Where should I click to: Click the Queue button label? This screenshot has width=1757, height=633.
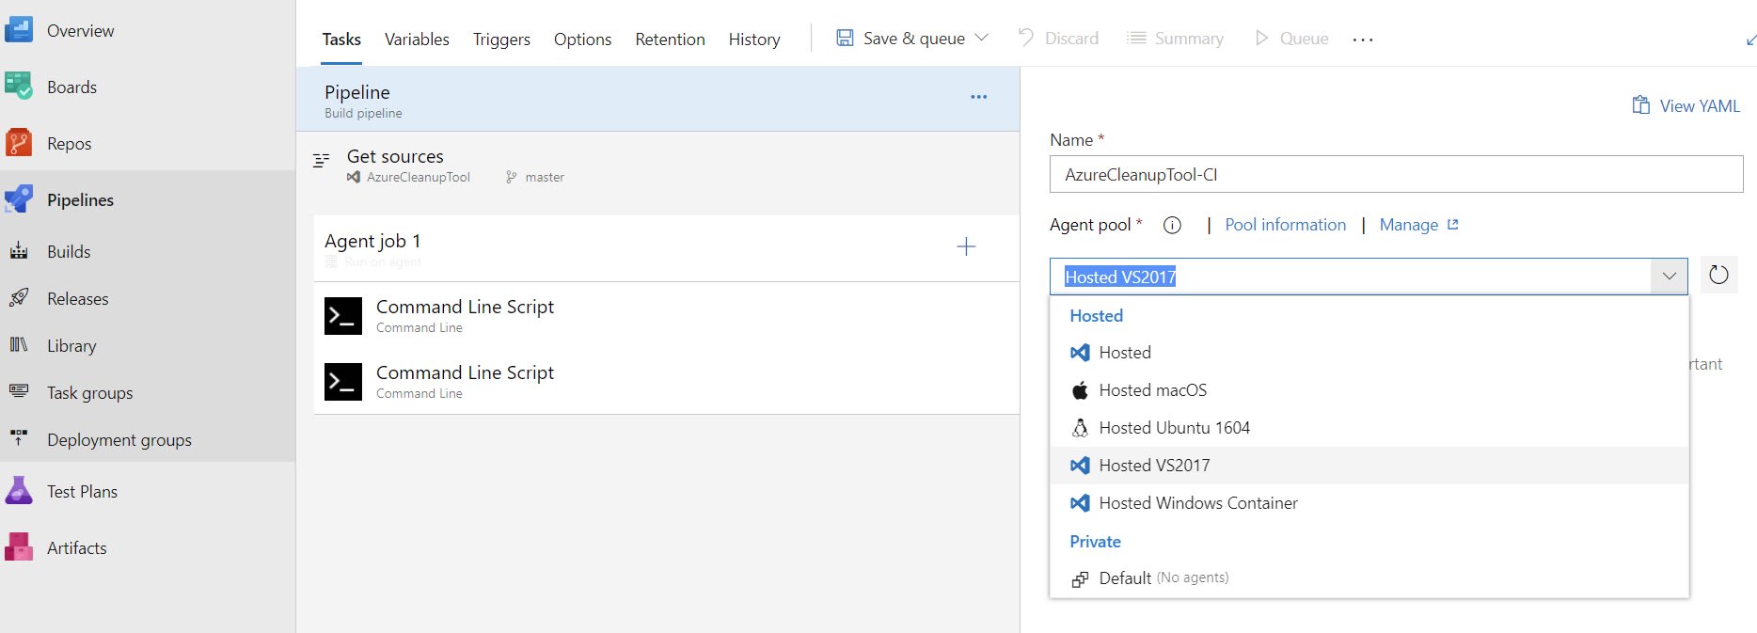[x=1304, y=39]
